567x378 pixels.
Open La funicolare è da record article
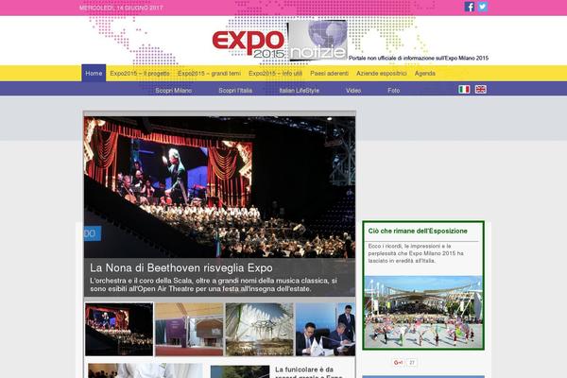(308, 372)
